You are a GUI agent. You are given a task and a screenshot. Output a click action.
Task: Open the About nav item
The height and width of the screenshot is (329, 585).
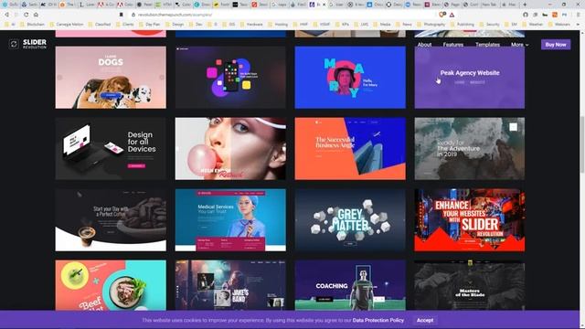point(424,45)
